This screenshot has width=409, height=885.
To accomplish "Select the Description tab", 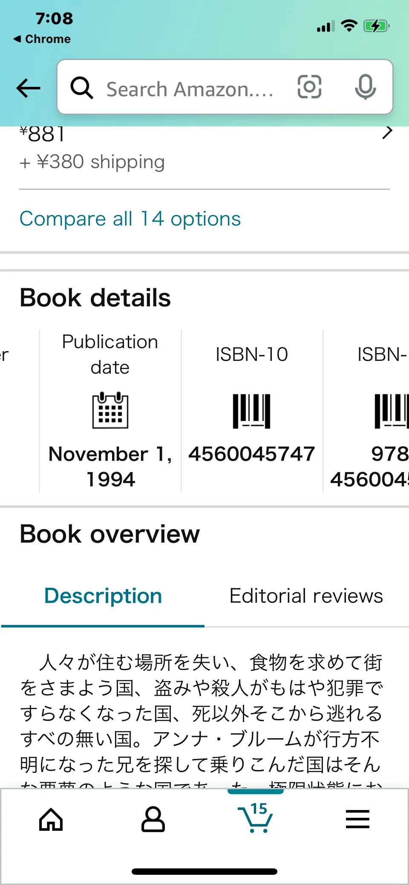I will pos(103,596).
